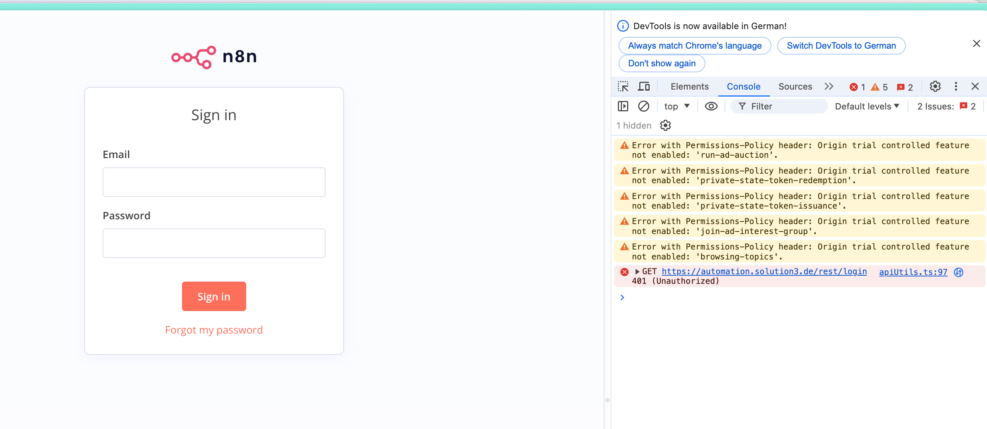This screenshot has width=987, height=429.
Task: Select the 'join-ad-interest-group' warning message
Action: pos(799,226)
